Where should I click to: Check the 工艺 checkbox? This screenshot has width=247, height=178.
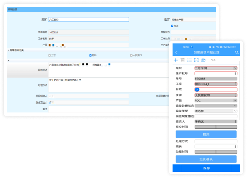pos(50,55)
